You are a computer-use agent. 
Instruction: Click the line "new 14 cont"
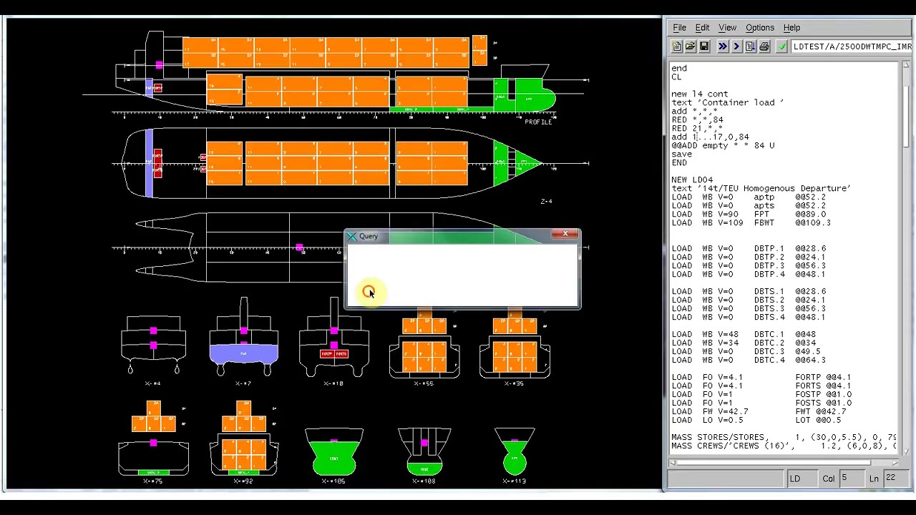click(699, 94)
